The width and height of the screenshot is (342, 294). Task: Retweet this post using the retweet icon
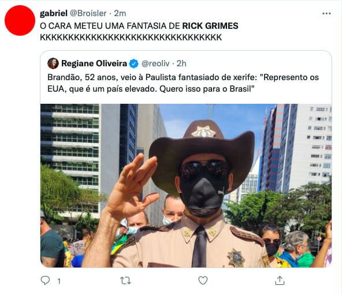pyautogui.click(x=125, y=281)
